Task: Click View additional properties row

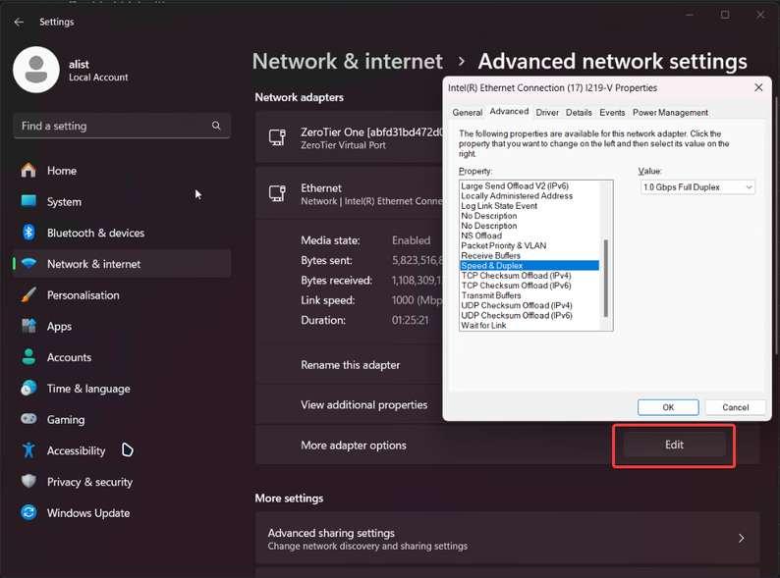Action: click(349, 405)
